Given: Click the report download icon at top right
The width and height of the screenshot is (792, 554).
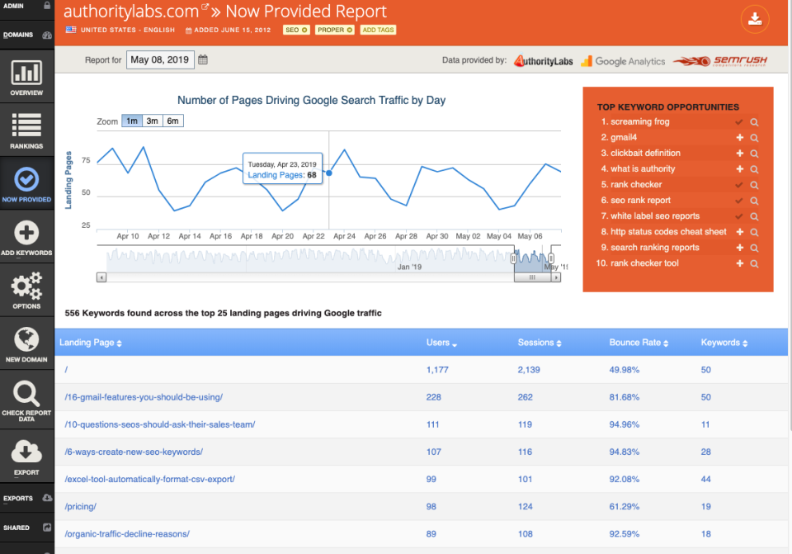Looking at the screenshot, I should tap(755, 19).
